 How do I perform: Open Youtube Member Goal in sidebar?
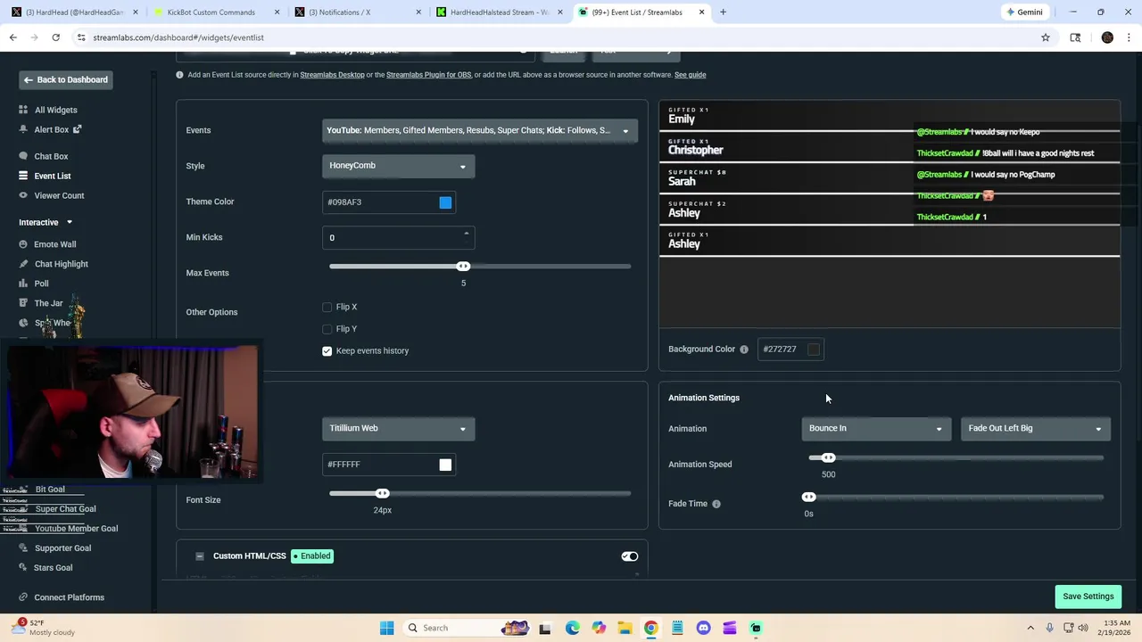pyautogui.click(x=76, y=529)
